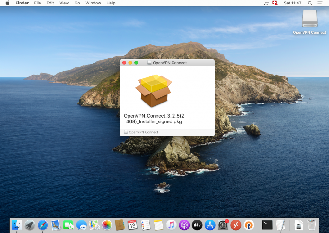Launch Safari from the Dock
Image resolution: width=329 pixels, height=233 pixels.
click(x=42, y=225)
